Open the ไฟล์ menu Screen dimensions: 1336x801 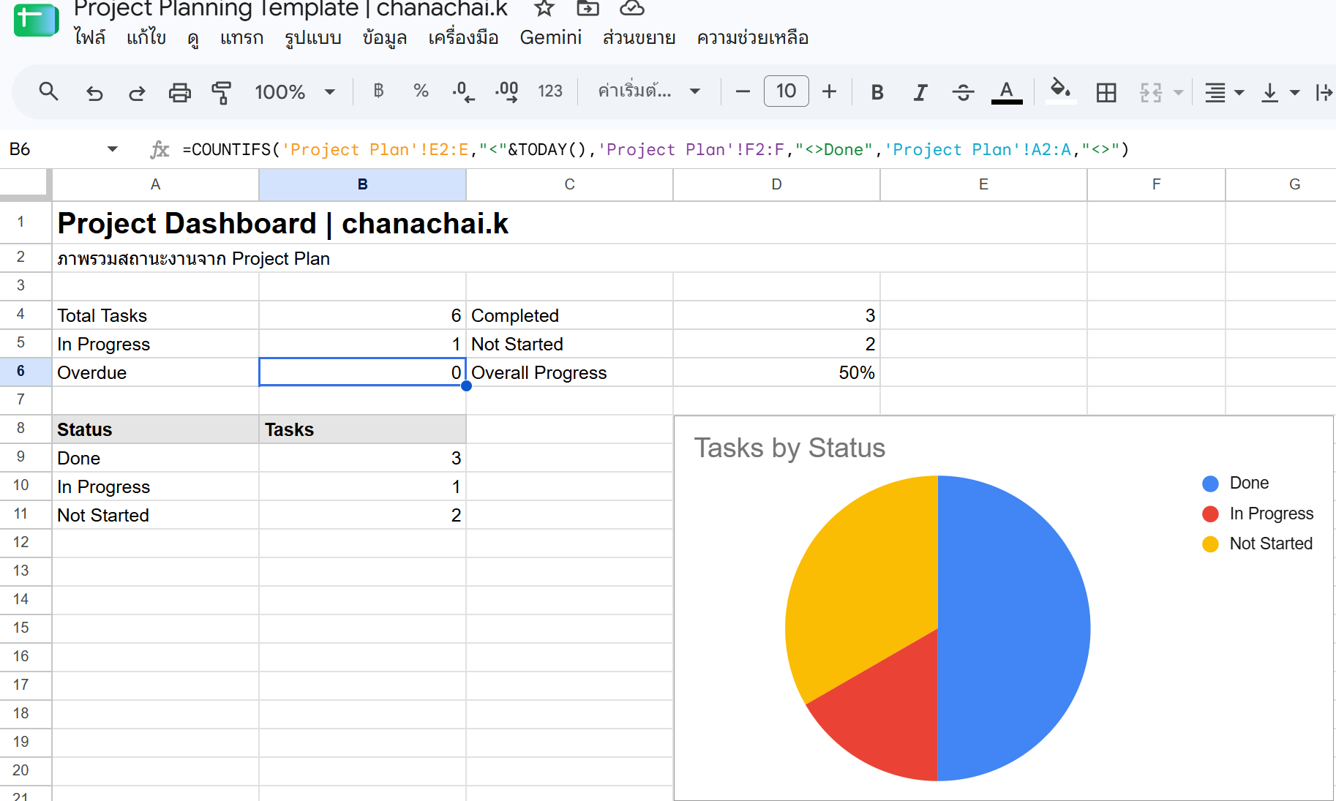(89, 37)
